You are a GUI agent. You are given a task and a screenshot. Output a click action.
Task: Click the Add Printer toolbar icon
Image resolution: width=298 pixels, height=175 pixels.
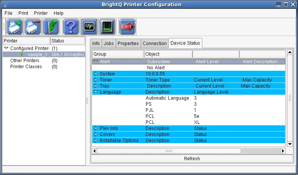pyautogui.click(x=15, y=27)
